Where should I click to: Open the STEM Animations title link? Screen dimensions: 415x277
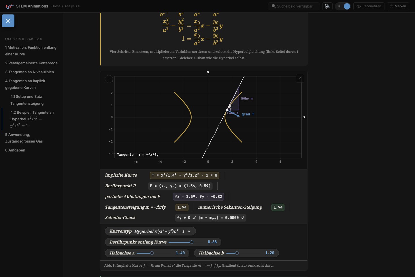32,6
